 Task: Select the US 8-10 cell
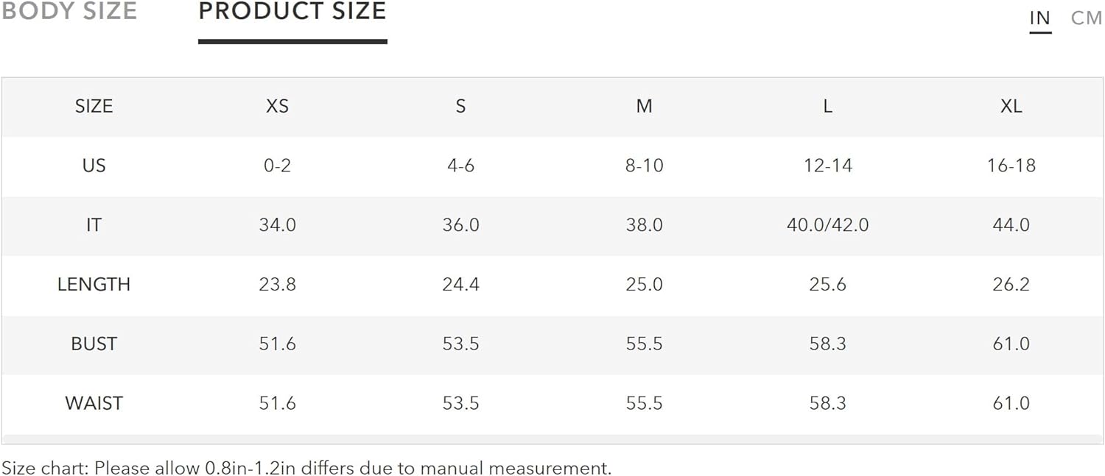(644, 166)
